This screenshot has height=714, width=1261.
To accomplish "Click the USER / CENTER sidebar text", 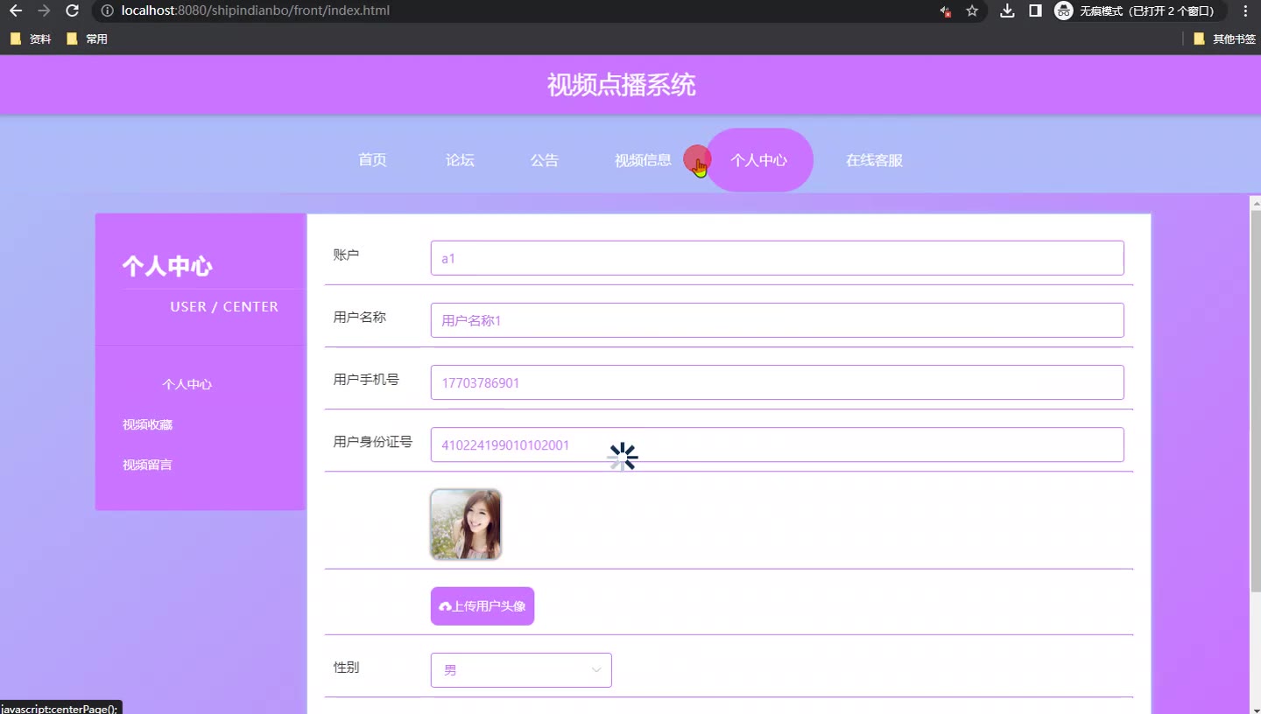I will click(x=224, y=306).
